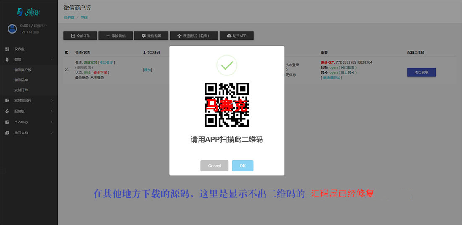Collapse the 微信 menu chevron
462x225 pixels.
pos(52,59)
